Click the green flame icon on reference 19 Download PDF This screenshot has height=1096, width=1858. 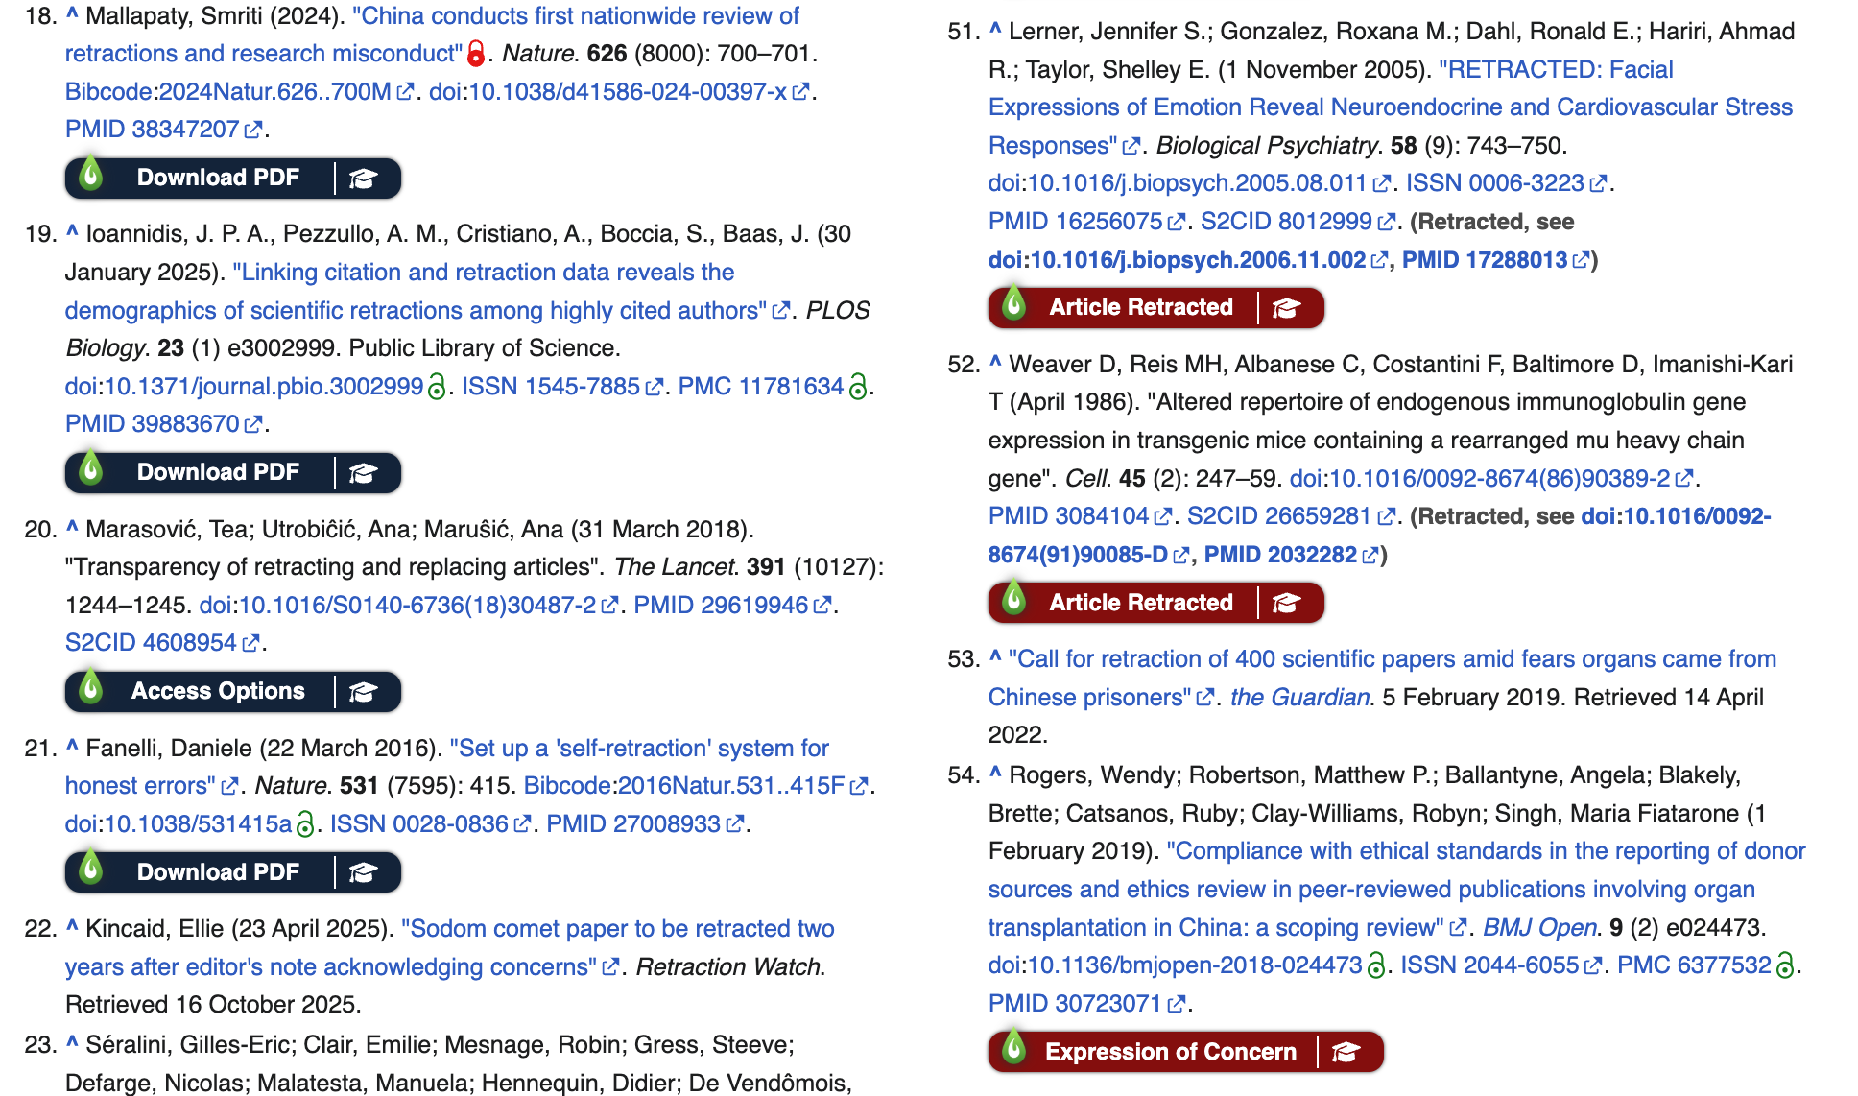coord(91,470)
